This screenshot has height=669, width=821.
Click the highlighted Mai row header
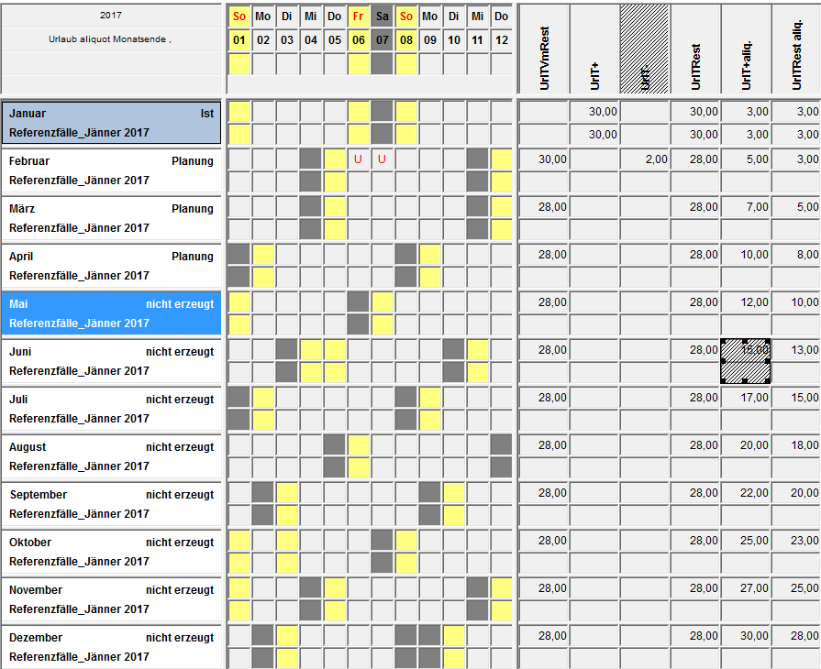click(111, 313)
